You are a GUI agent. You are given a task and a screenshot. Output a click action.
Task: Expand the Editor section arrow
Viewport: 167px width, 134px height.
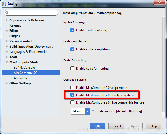[7, 30]
